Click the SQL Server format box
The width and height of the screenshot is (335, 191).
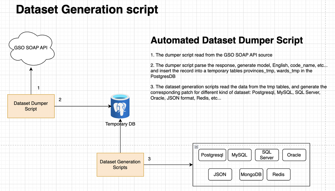(267, 155)
